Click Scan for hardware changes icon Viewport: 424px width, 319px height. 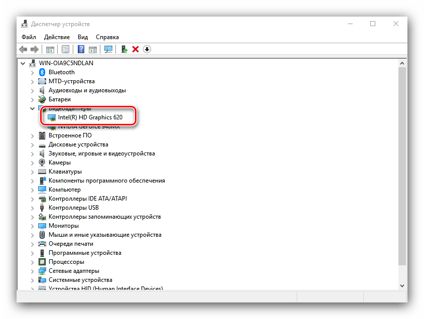(x=108, y=49)
